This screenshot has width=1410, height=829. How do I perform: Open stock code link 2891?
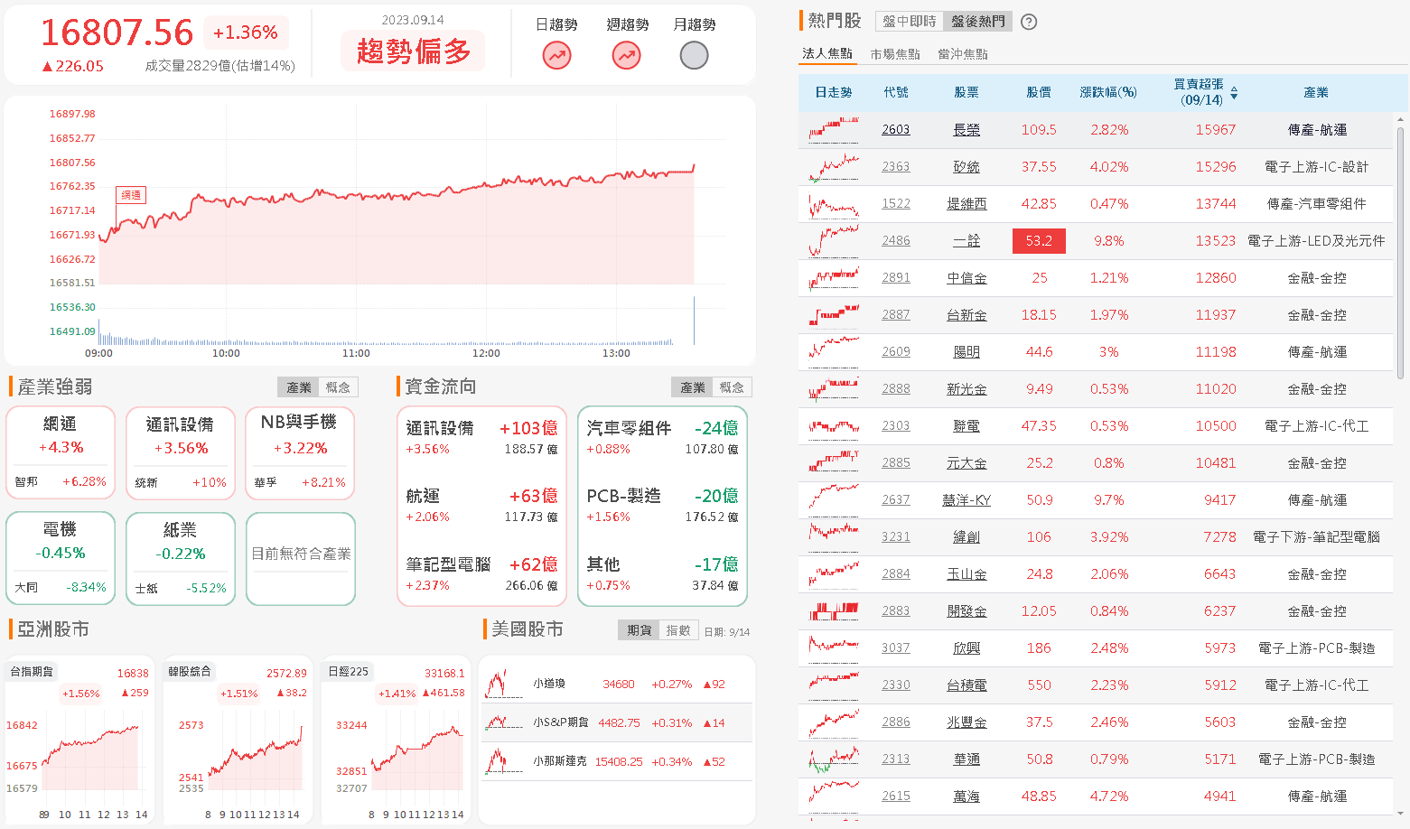(x=896, y=278)
